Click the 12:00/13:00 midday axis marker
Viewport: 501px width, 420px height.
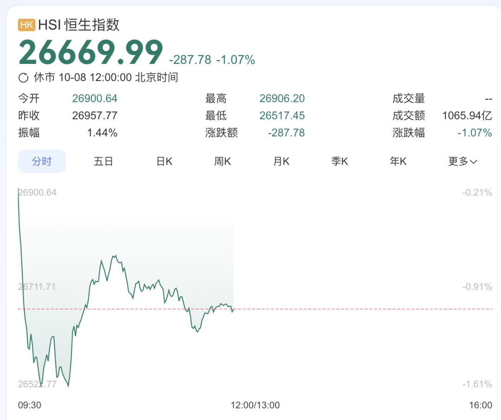click(256, 405)
